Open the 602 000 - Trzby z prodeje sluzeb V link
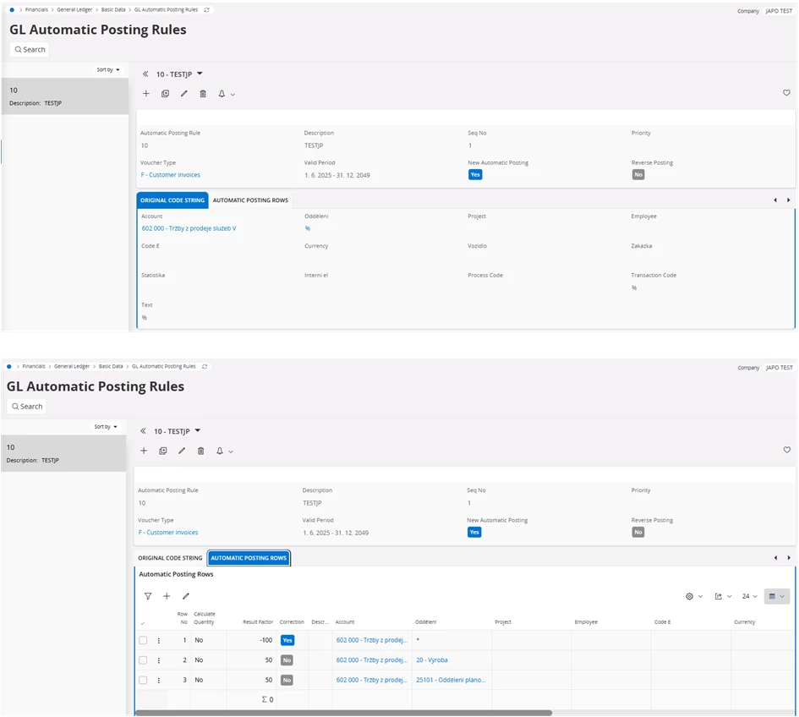 coord(189,228)
